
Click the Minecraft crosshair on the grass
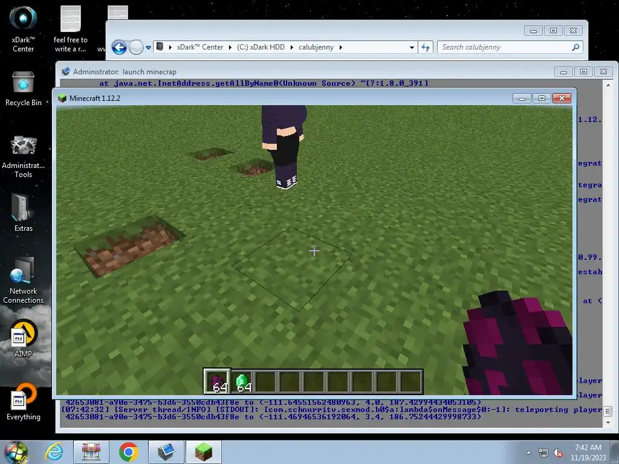click(x=314, y=251)
